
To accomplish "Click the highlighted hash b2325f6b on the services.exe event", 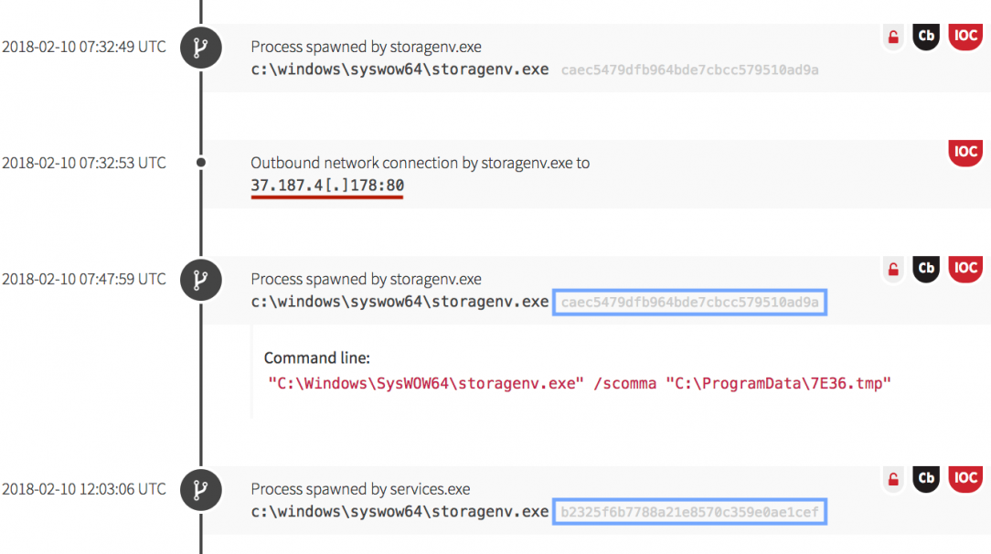I will 689,512.
